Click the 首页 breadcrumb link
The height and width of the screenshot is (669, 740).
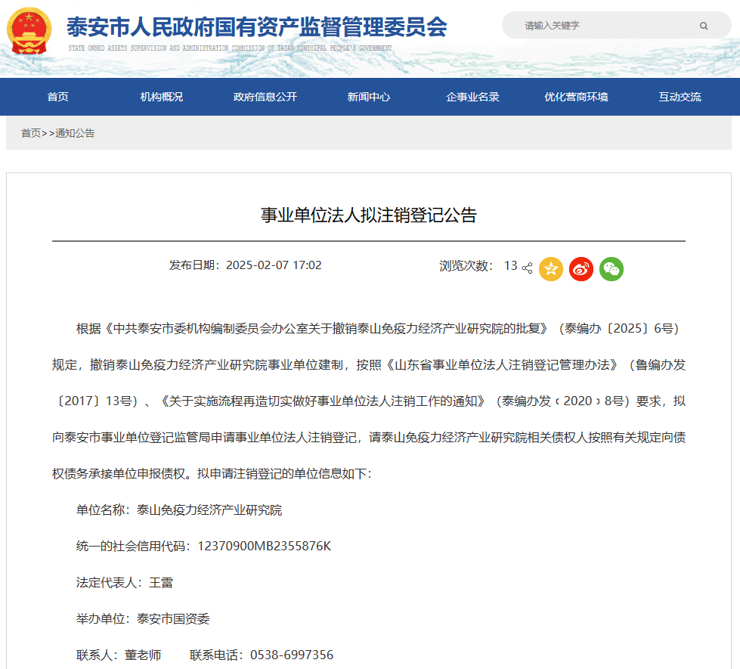31,133
